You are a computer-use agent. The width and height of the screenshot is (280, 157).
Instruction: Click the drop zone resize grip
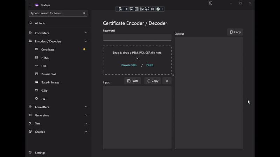pos(173,75)
